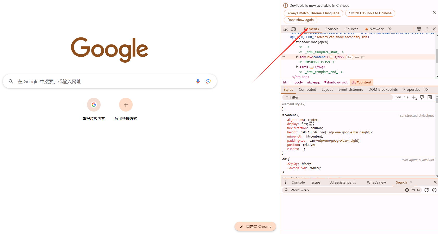This screenshot has width=438, height=234.
Task: Select #shadow-root breadcrumb item
Action: [x=336, y=82]
